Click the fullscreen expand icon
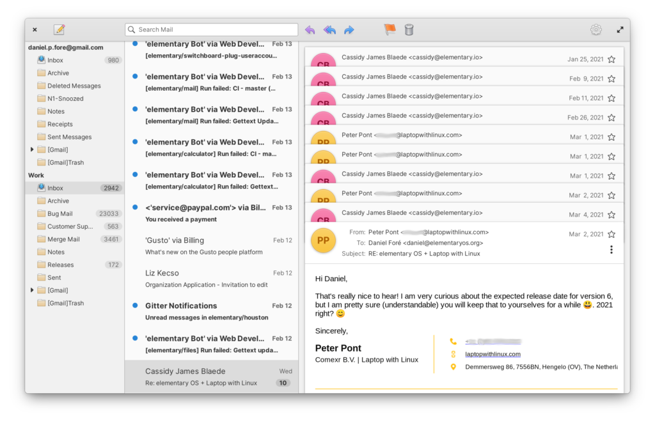This screenshot has width=655, height=425. (x=620, y=29)
